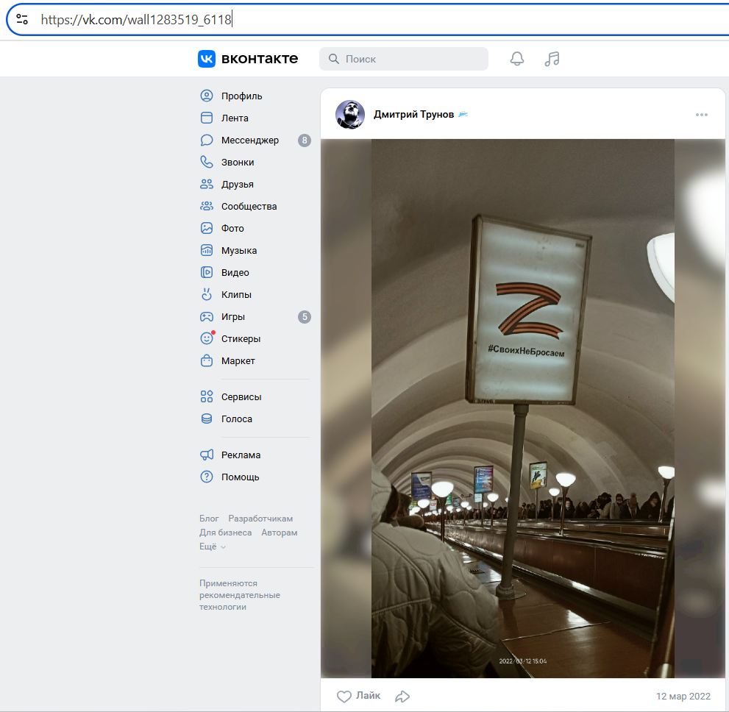Open the music note player icon
The height and width of the screenshot is (712, 729).
[552, 59]
